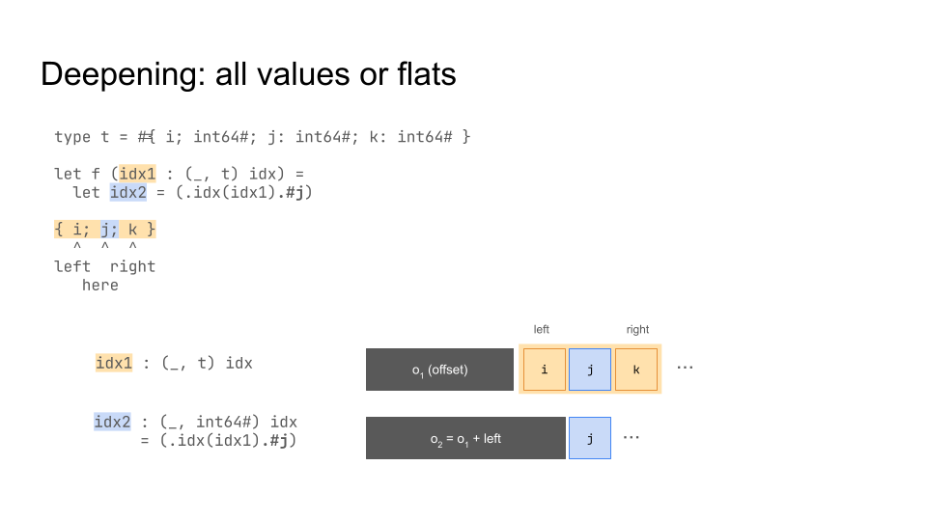The width and height of the screenshot is (927, 521).
Task: Click blue idx2 label beside diagram
Action: tap(112, 422)
